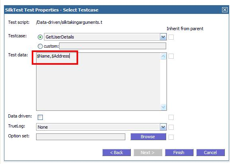Select the GetUserDetails testcase radio button
The height and width of the screenshot is (164, 230).
pos(40,37)
